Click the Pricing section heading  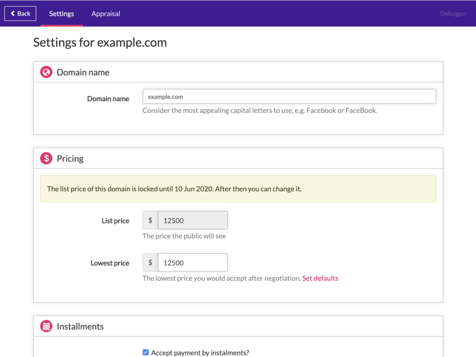(x=70, y=158)
